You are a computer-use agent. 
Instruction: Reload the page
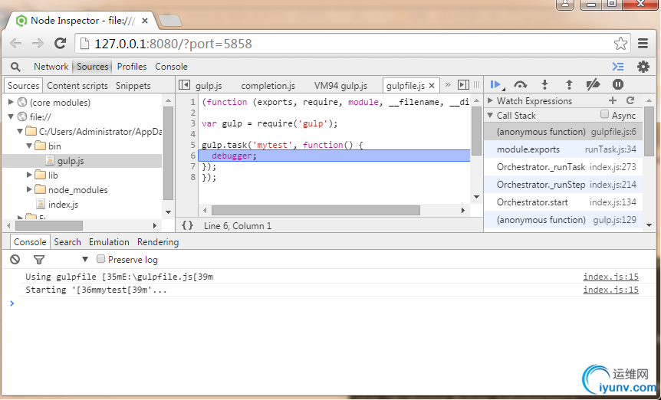click(61, 44)
